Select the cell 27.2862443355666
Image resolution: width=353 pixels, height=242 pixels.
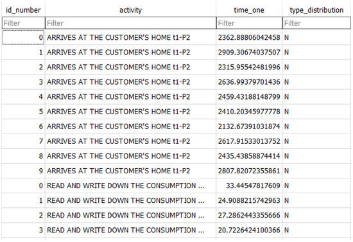(x=249, y=216)
